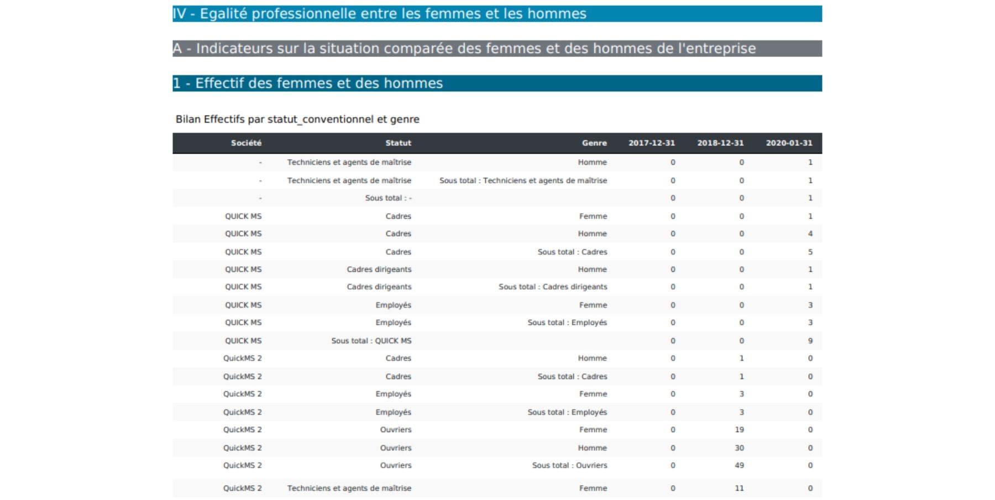Select the '2017-12-31' column header
Image resolution: width=995 pixels, height=500 pixels.
point(652,143)
